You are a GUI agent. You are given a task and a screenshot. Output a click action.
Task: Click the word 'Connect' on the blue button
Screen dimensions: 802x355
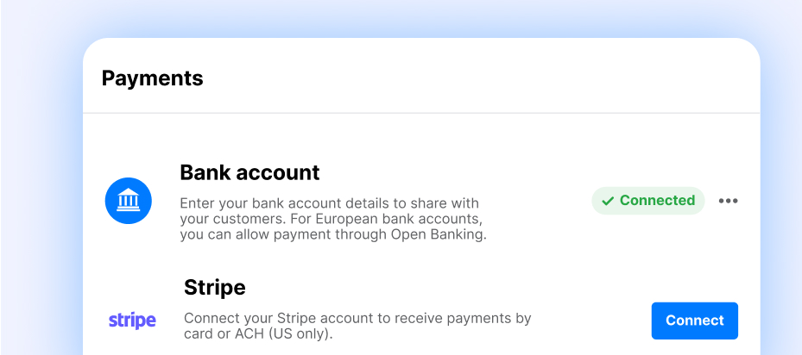694,321
